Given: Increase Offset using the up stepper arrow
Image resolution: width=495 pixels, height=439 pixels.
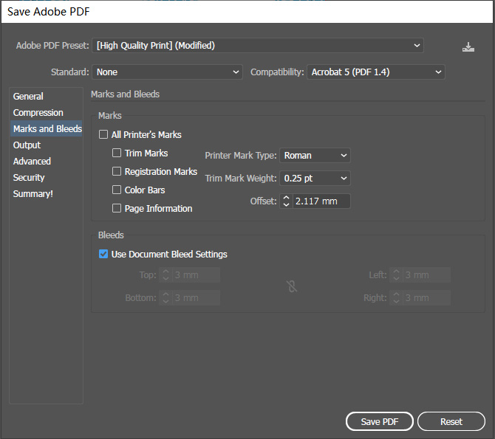Looking at the screenshot, I should click(287, 198).
